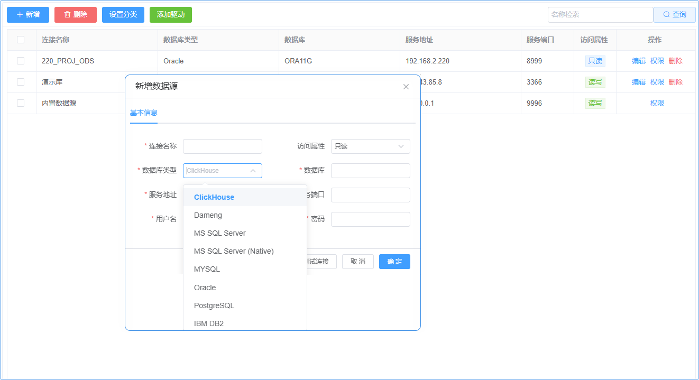
Task: Click the 内置数据源 connection name cell
Action: point(59,103)
